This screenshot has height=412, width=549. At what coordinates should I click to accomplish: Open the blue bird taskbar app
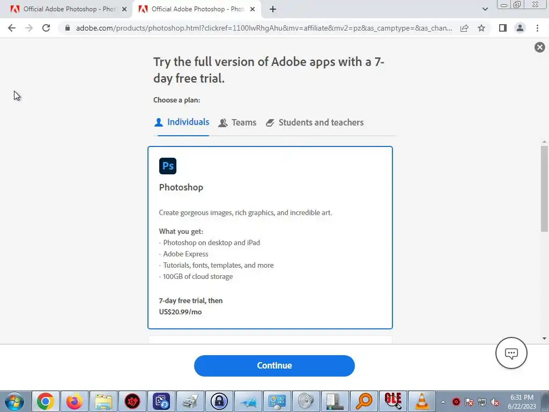[248, 401]
